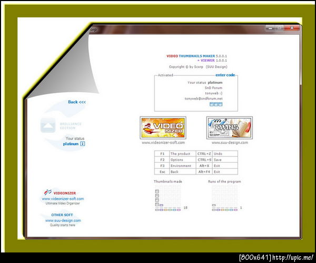Click the CTRL+S Save shortcut cell

click(x=217, y=160)
